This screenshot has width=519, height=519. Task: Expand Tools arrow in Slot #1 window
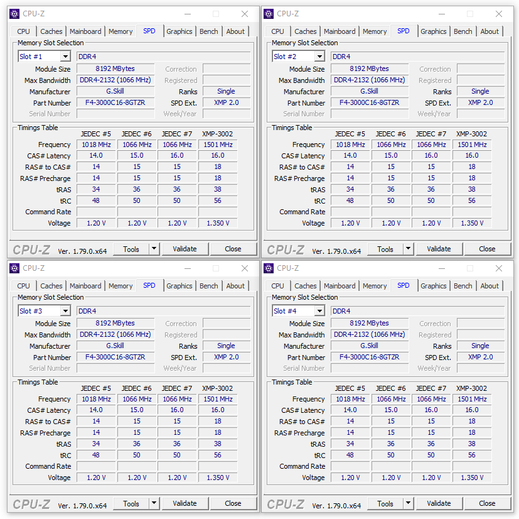(154, 249)
